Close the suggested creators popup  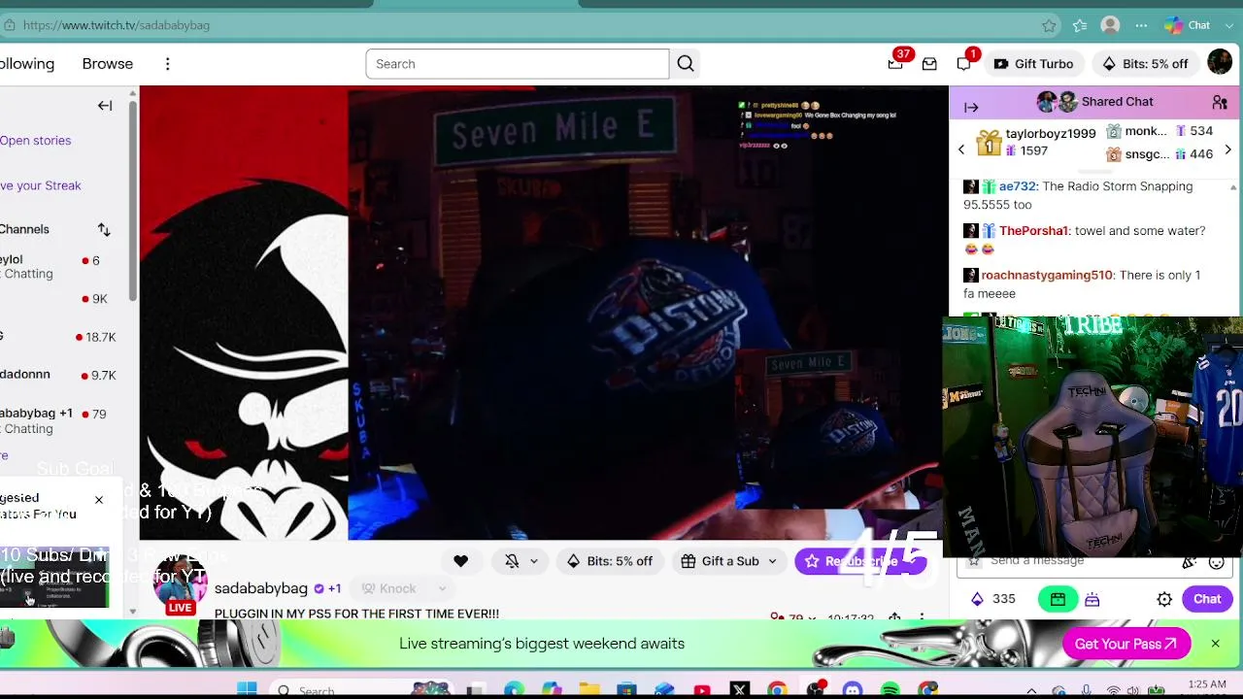click(98, 500)
